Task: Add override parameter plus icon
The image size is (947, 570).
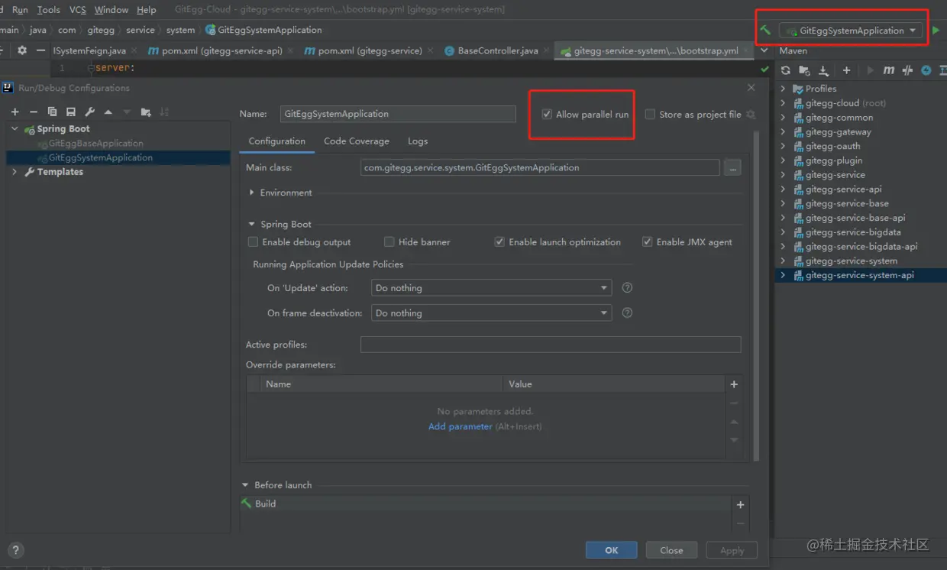Action: coord(734,384)
